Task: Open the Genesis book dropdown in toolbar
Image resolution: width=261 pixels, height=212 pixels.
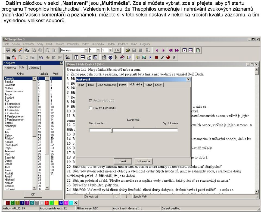Action: [x=86, y=50]
